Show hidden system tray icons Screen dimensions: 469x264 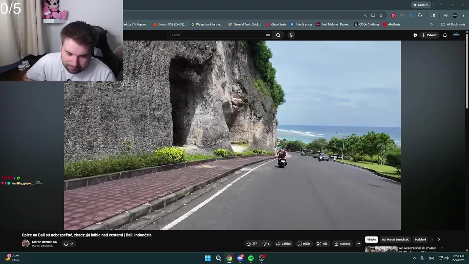click(414, 258)
